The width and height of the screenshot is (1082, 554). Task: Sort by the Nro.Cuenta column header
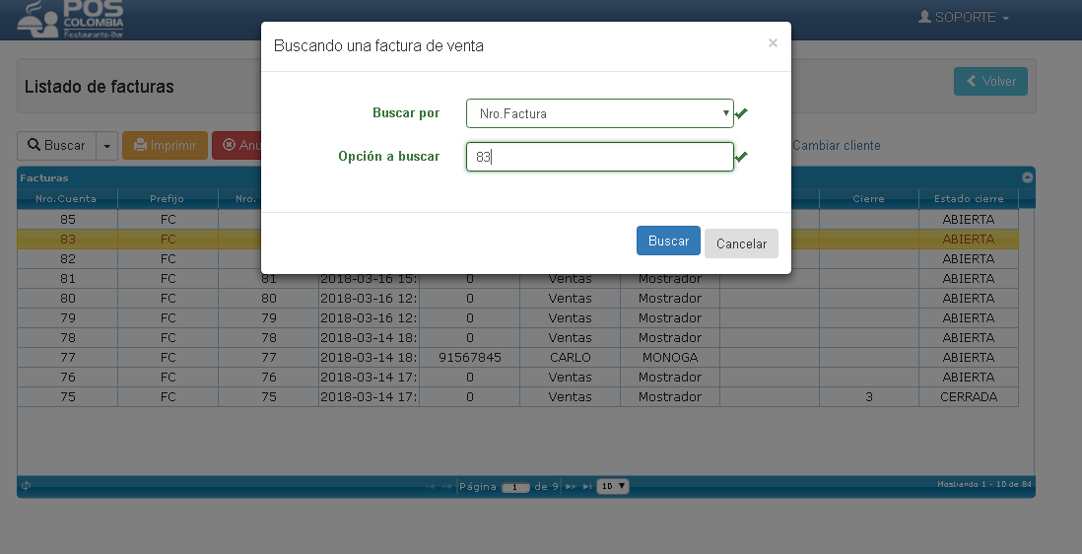click(67, 199)
